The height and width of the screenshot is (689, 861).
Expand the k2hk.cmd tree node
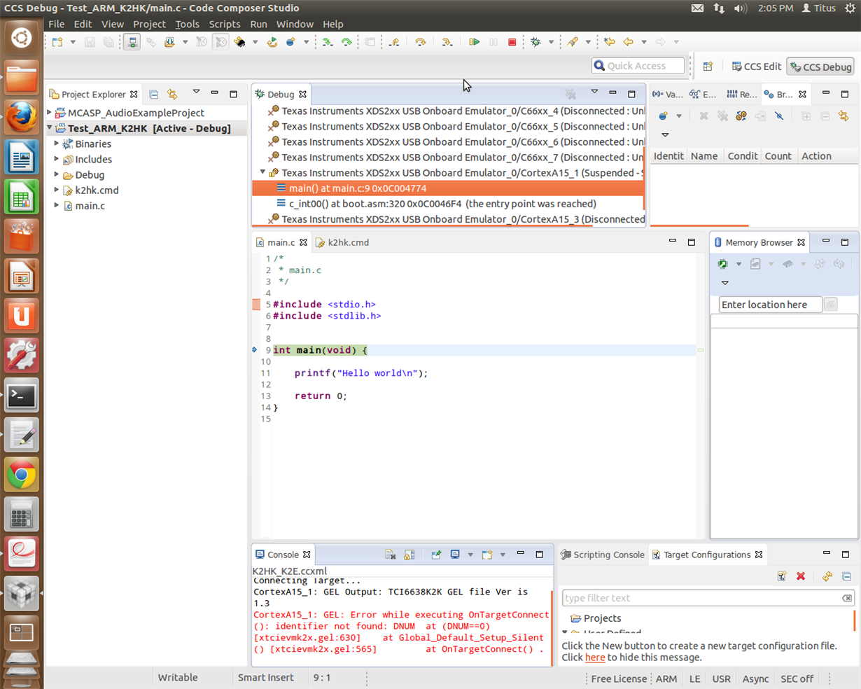tap(57, 190)
